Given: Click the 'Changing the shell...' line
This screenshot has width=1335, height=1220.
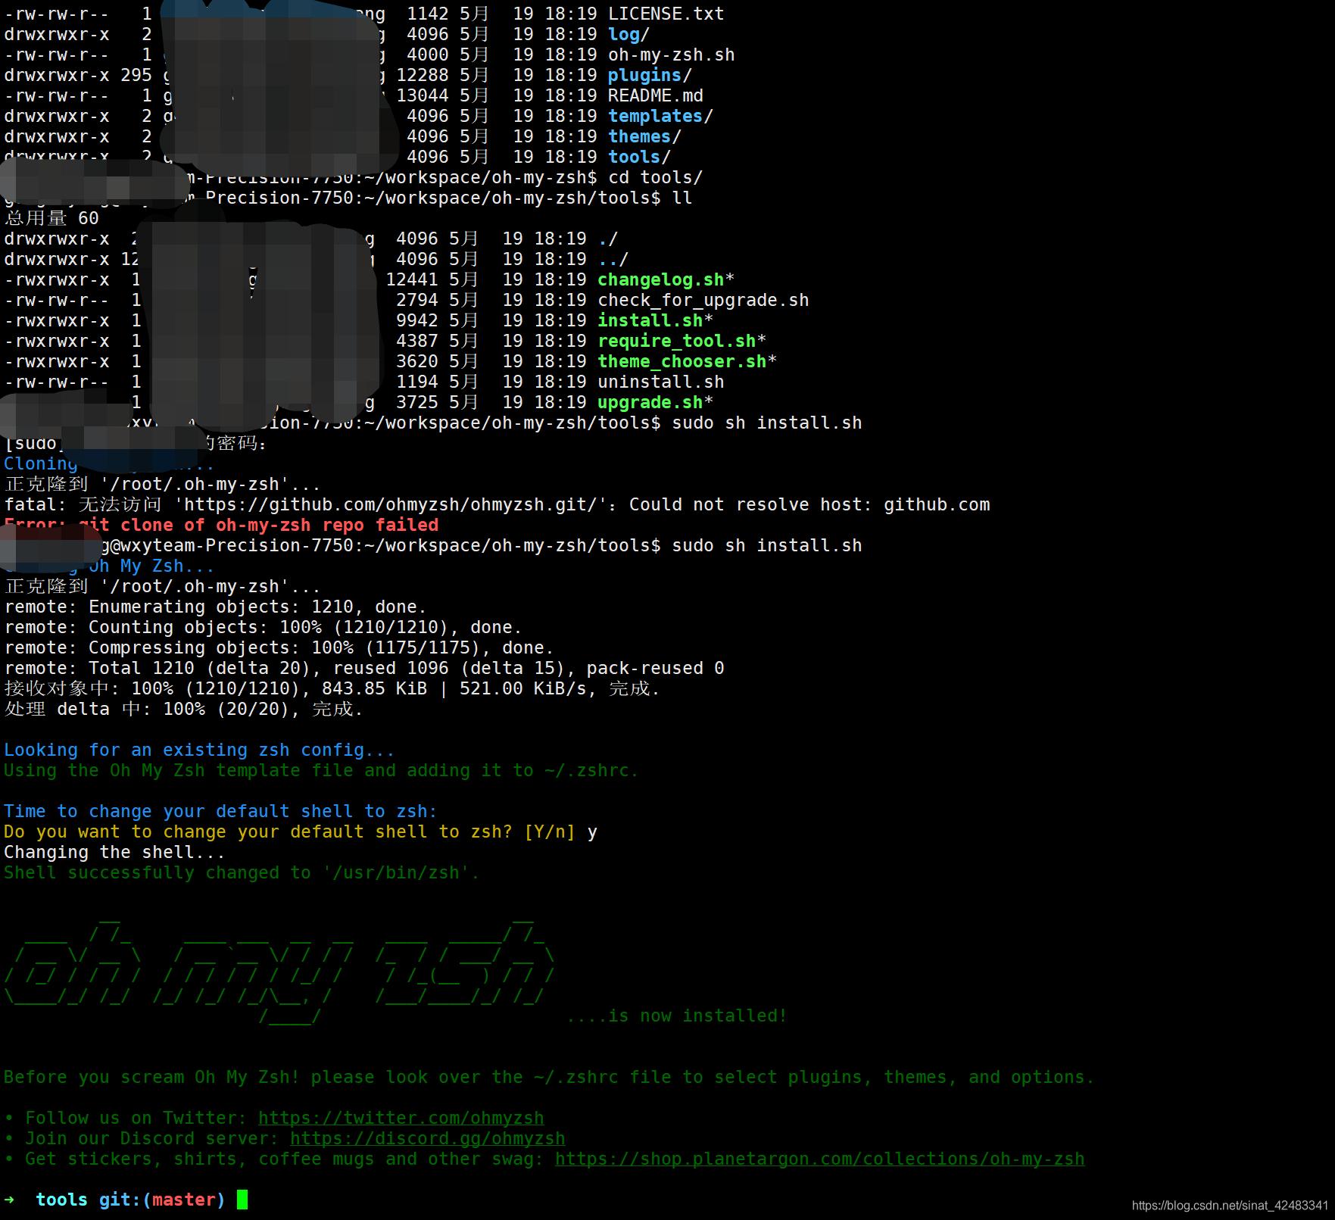Looking at the screenshot, I should [115, 852].
